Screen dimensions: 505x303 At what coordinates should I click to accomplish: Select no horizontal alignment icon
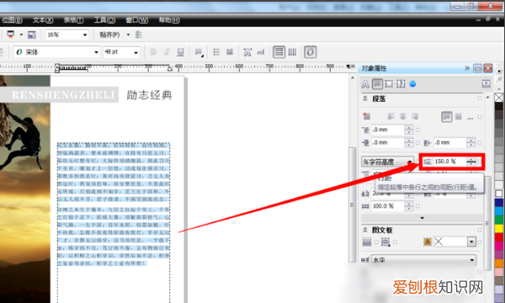[x=366, y=116]
